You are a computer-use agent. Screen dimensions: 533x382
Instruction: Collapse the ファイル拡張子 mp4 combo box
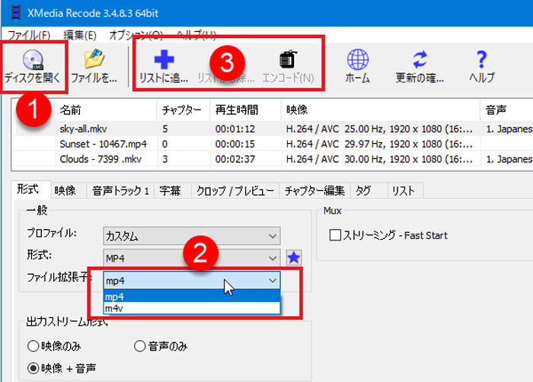tap(192, 281)
